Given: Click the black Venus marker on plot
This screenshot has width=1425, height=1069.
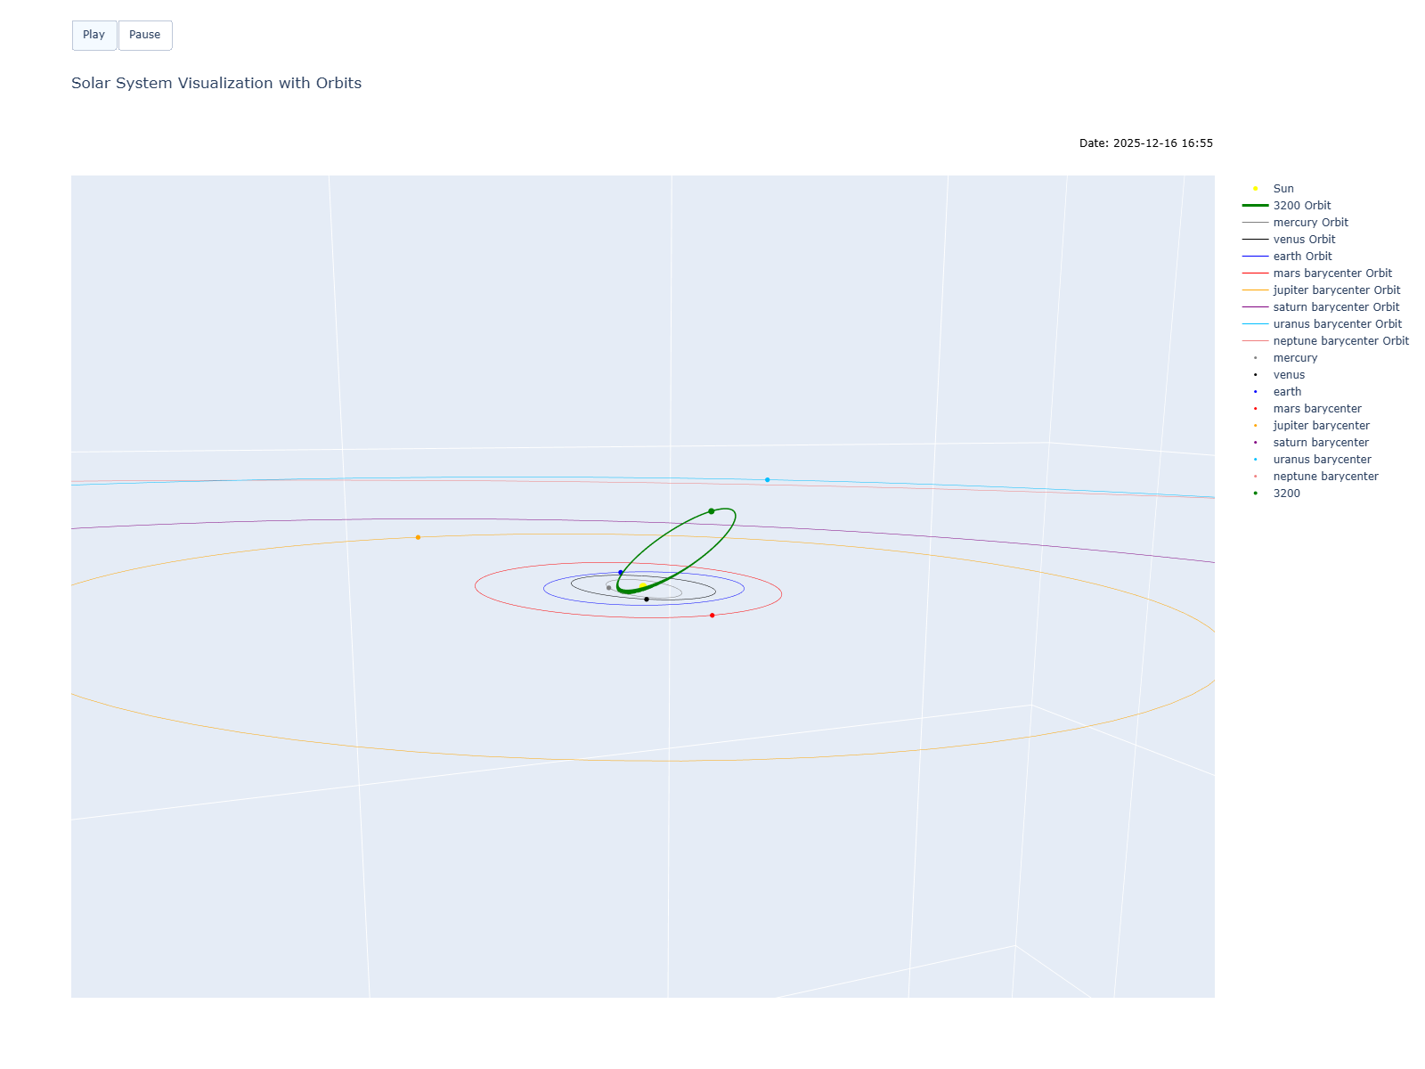Looking at the screenshot, I should click(647, 600).
